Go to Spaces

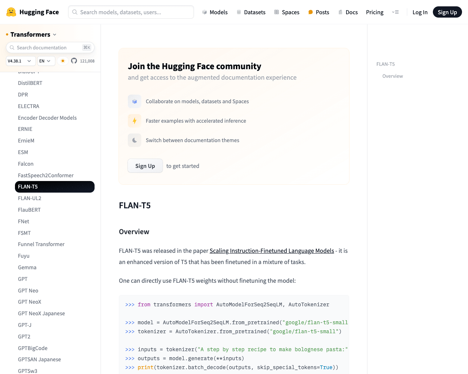pos(287,12)
